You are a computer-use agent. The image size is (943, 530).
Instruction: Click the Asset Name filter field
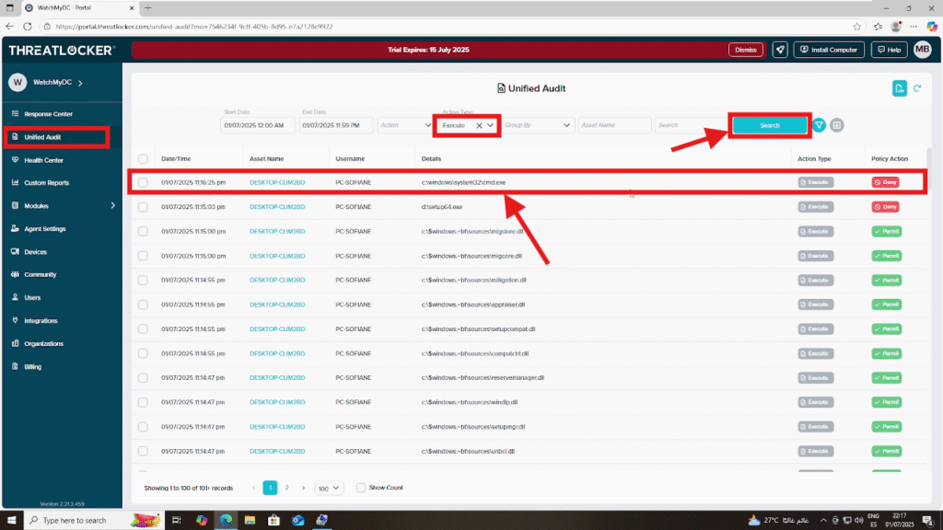[x=614, y=125]
